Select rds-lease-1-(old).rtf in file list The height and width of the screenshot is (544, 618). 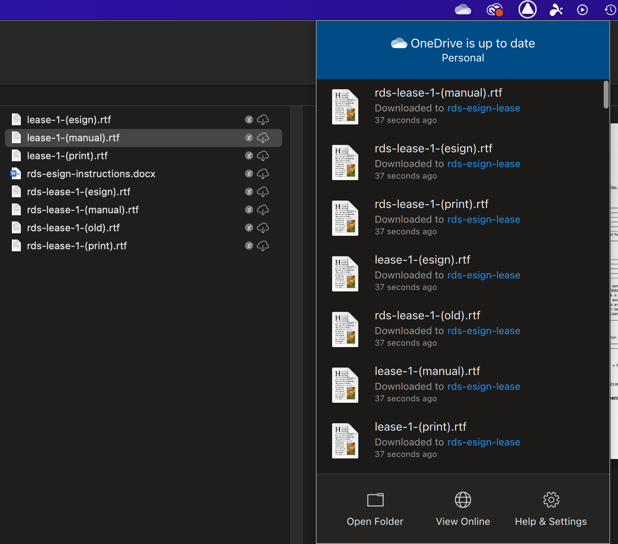pyautogui.click(x=143, y=228)
